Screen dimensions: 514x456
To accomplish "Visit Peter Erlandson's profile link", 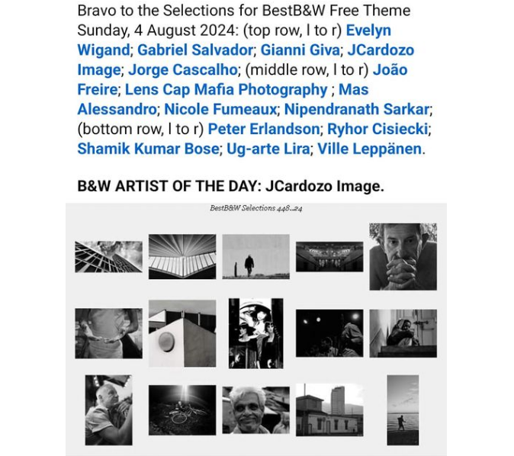I will click(263, 130).
